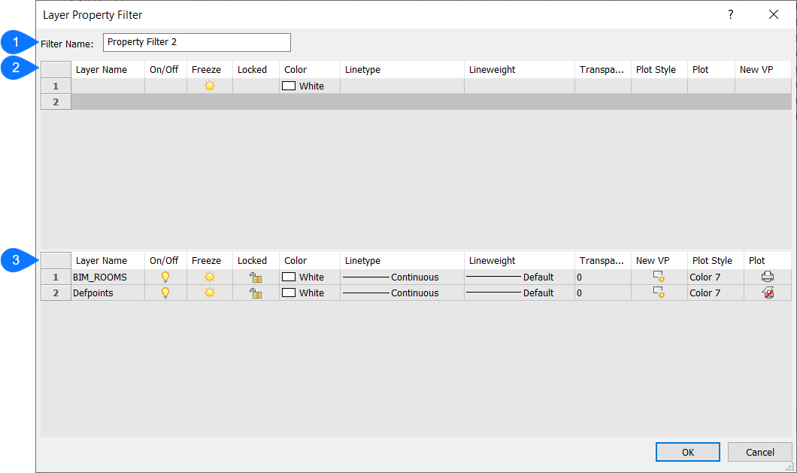Click the BIM_ROOMS printer Plot icon
Viewport: 797px width, 473px height.
tap(768, 277)
